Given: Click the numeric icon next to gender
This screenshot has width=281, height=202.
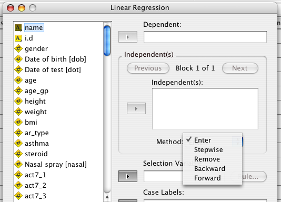Looking at the screenshot, I should [x=18, y=49].
